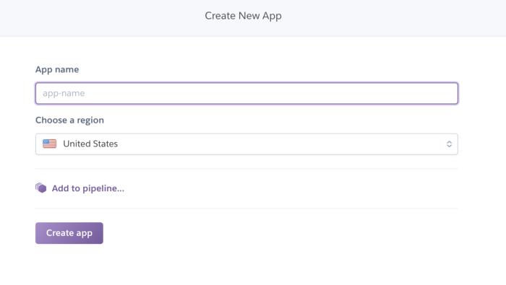The height and width of the screenshot is (285, 506).
Task: Click the Create app button
Action: pos(69,233)
